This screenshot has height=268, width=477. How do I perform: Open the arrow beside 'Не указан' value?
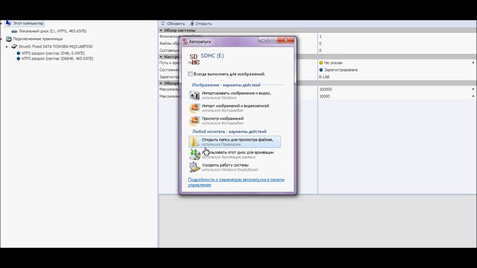point(474,63)
